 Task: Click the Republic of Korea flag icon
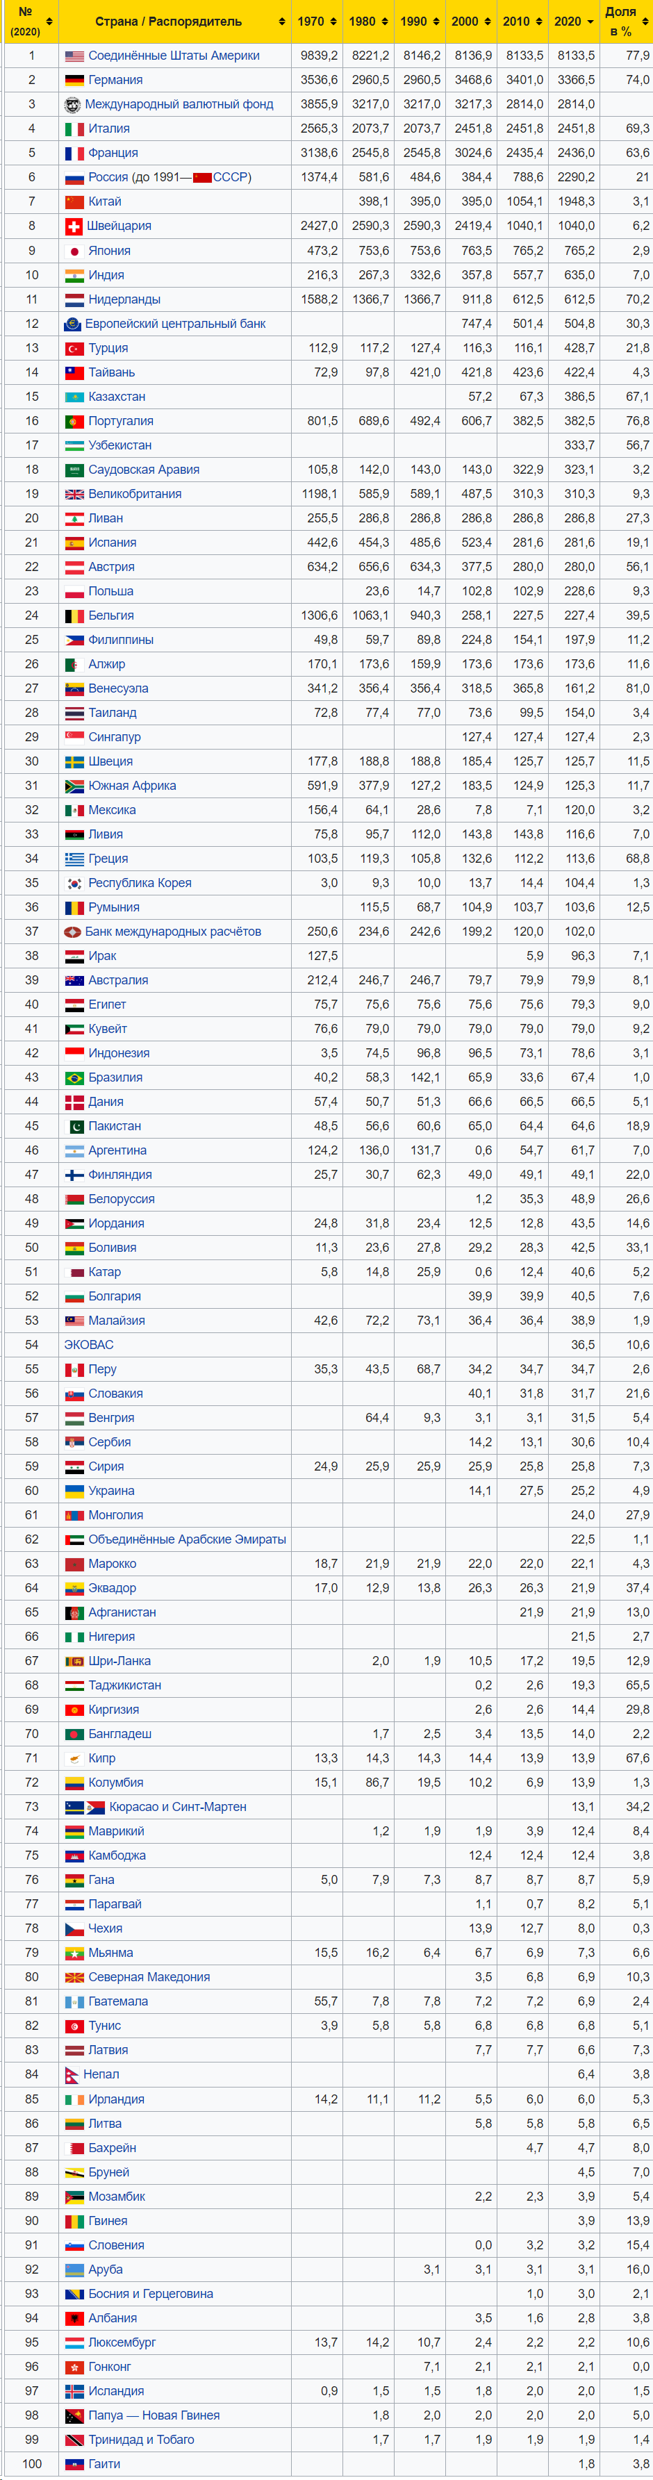pyautogui.click(x=74, y=883)
